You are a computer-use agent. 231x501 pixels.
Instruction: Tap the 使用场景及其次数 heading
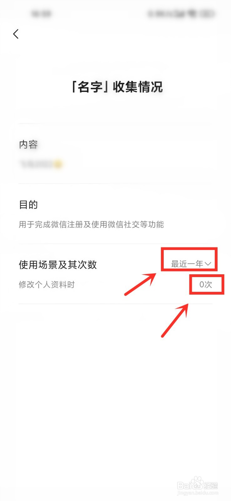pyautogui.click(x=58, y=265)
